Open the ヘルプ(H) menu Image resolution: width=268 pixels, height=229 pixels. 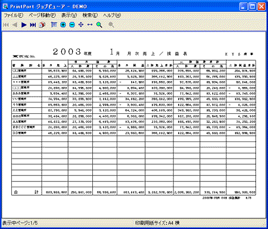112,16
